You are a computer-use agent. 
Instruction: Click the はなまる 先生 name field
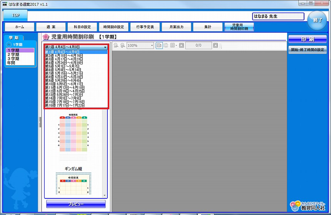click(278, 16)
